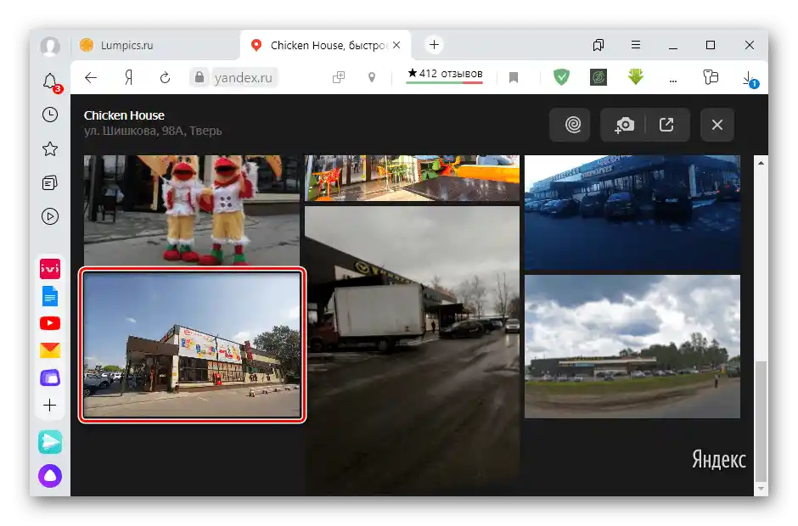Viewport: 798px width, 526px height.
Task: Go back to the previous page
Action: point(91,77)
